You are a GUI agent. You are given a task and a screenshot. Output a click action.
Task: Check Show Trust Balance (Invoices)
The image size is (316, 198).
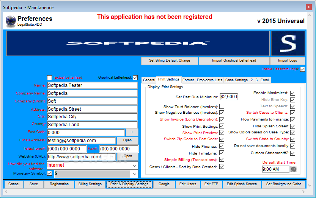(x=222, y=107)
